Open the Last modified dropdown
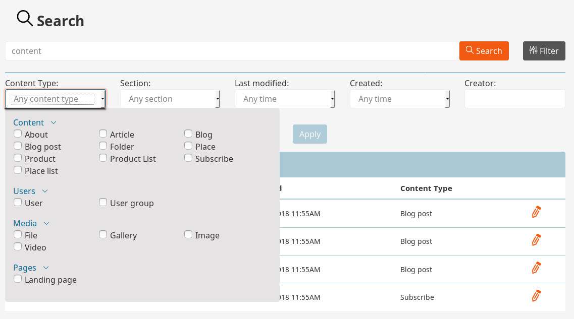 [285, 99]
